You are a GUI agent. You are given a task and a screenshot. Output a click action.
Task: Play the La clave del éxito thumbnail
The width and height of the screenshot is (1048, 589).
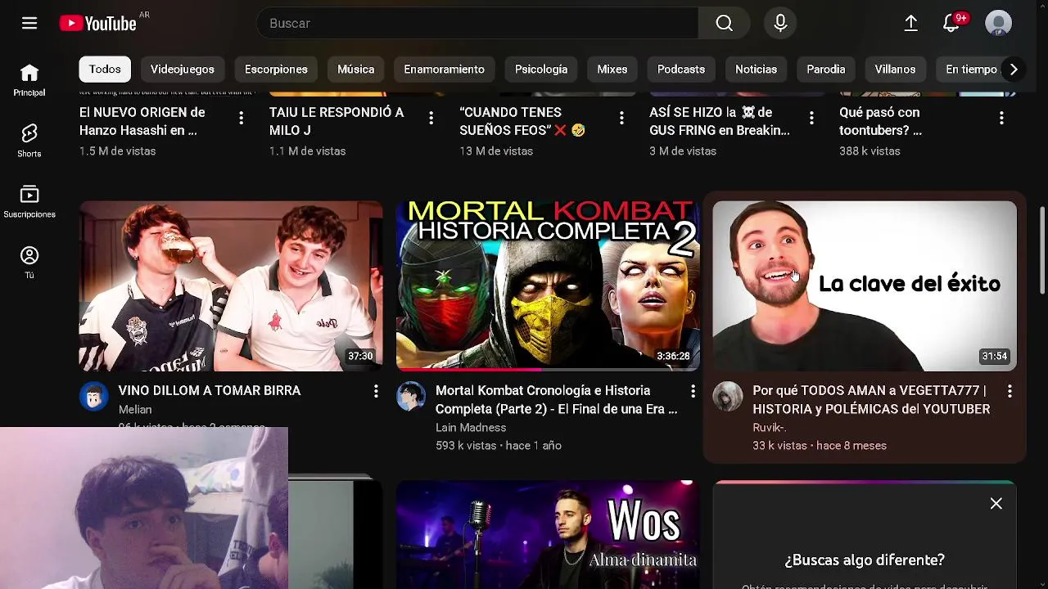[x=865, y=286]
